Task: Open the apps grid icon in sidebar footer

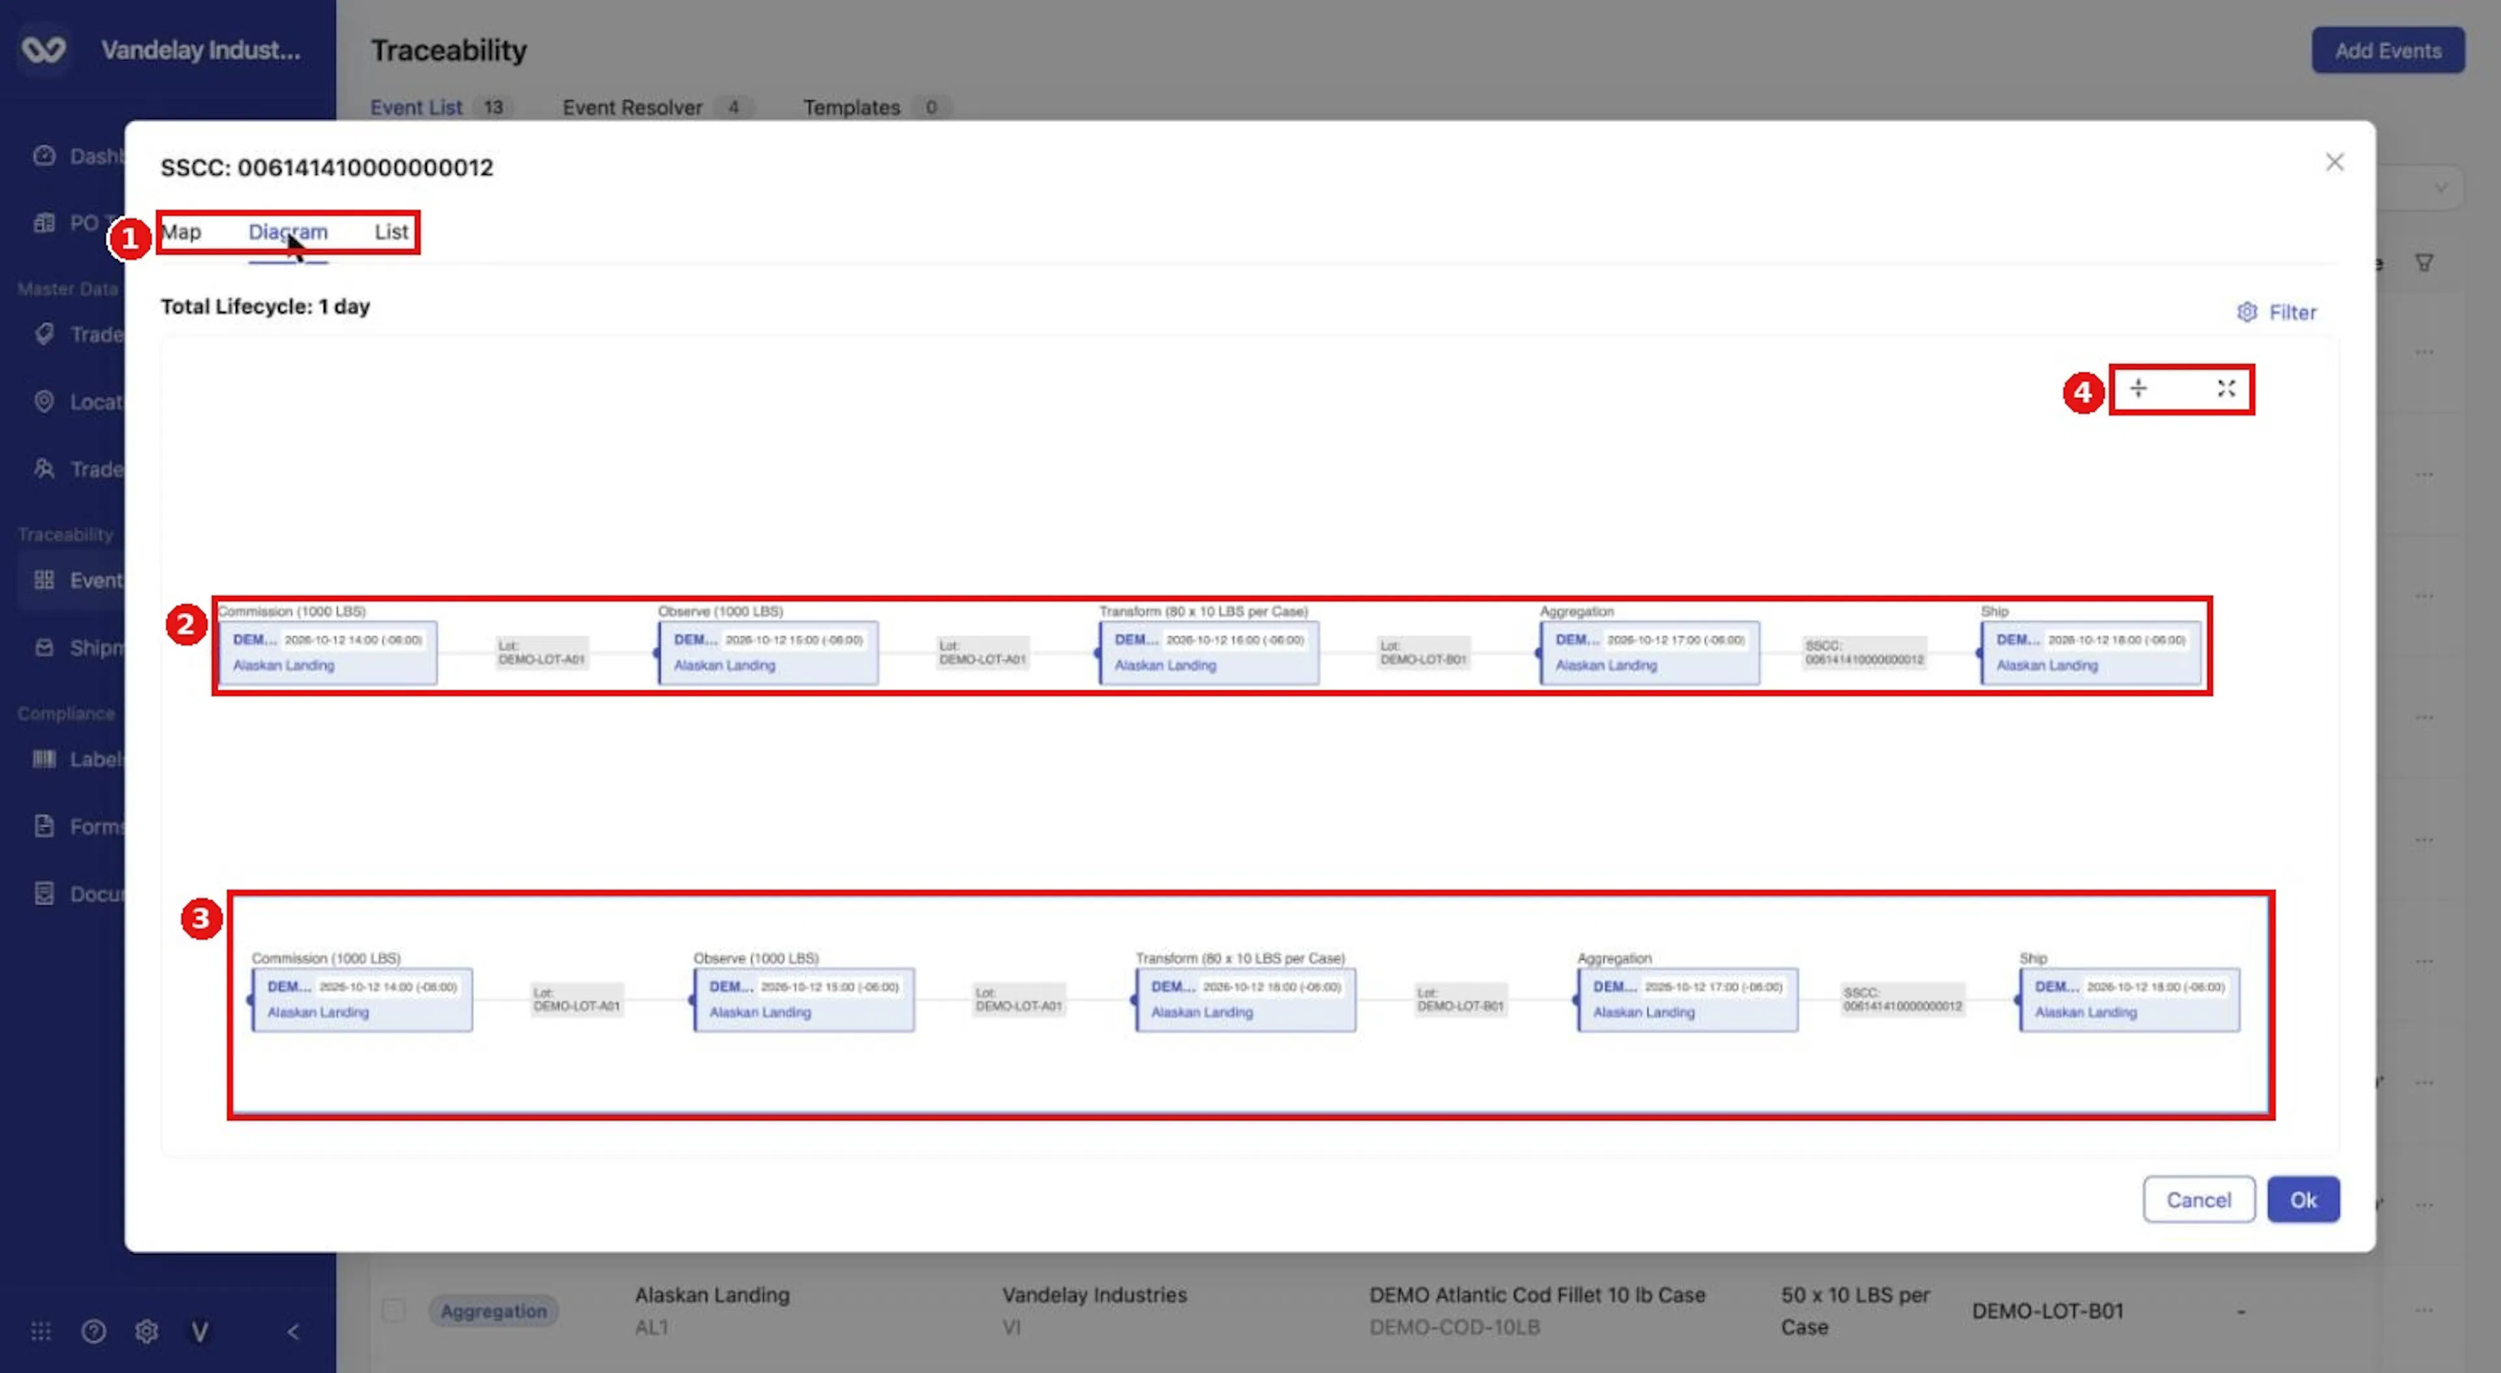Action: point(41,1330)
